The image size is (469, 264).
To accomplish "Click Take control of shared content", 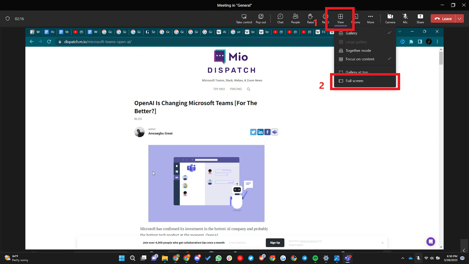I will [x=244, y=18].
